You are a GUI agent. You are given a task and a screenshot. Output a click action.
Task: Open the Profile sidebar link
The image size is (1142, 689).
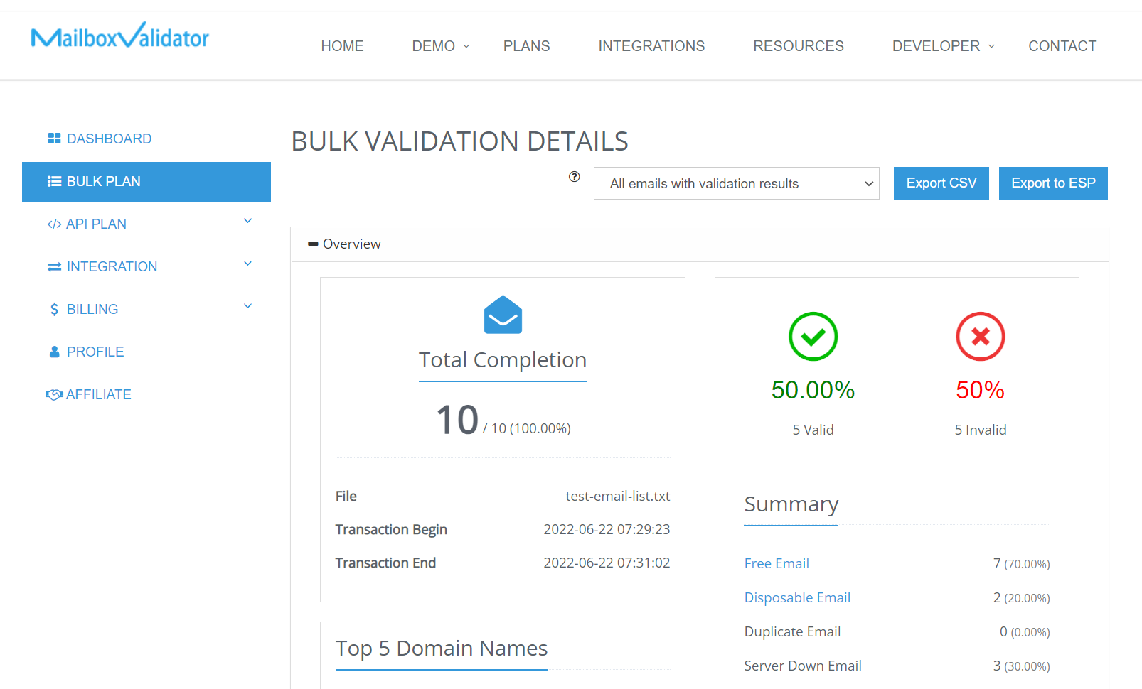coord(95,352)
